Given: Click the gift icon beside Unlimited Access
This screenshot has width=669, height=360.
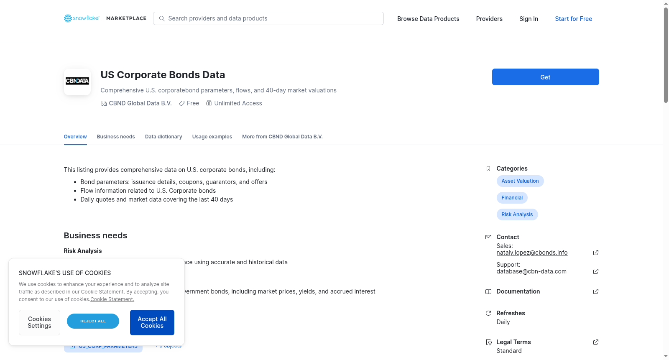Looking at the screenshot, I should coord(209,103).
